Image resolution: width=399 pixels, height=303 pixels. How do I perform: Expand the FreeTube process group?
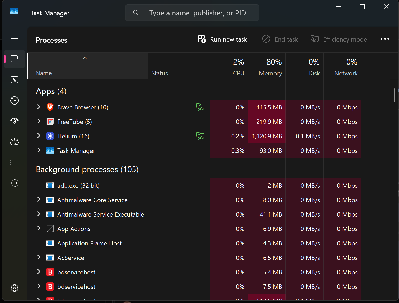[39, 121]
